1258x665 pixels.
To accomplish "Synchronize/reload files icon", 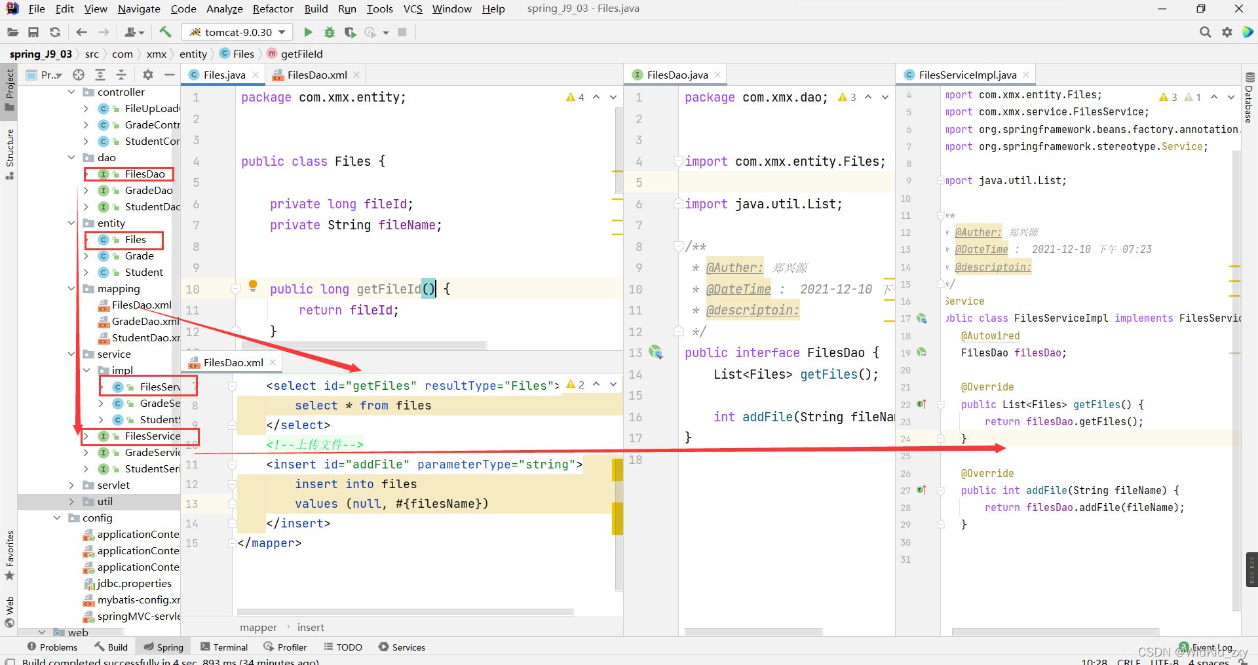I will tap(55, 32).
